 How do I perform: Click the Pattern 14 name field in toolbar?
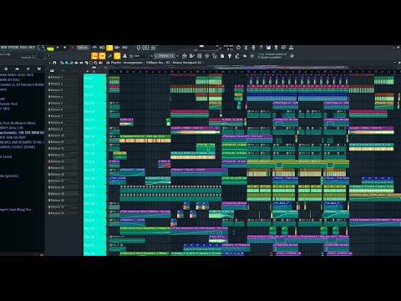pyautogui.click(x=165, y=56)
